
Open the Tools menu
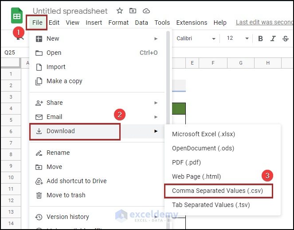[162, 23]
